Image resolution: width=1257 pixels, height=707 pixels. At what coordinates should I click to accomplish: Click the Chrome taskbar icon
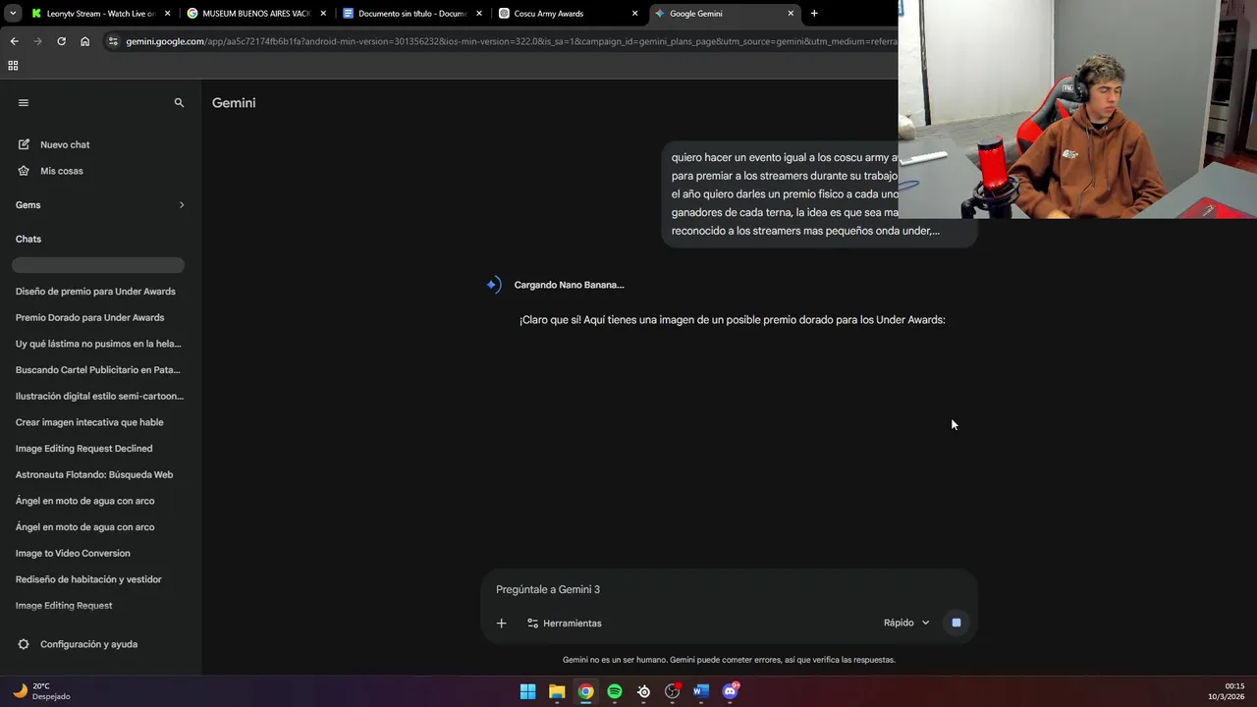coord(585,691)
